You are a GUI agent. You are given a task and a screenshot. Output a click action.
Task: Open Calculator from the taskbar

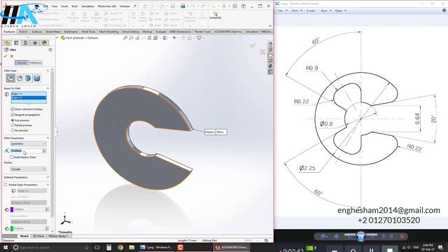(109, 247)
